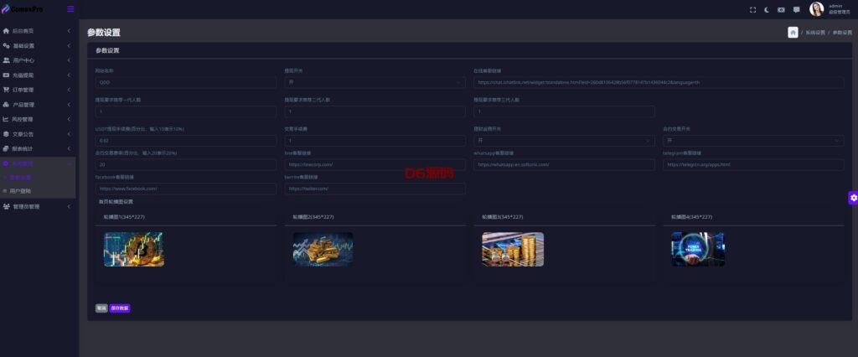The image size is (858, 357).
Task: Expand 用户中心 sidebar menu
Action: coord(38,60)
